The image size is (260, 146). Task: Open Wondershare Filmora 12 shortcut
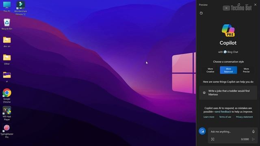[21, 8]
